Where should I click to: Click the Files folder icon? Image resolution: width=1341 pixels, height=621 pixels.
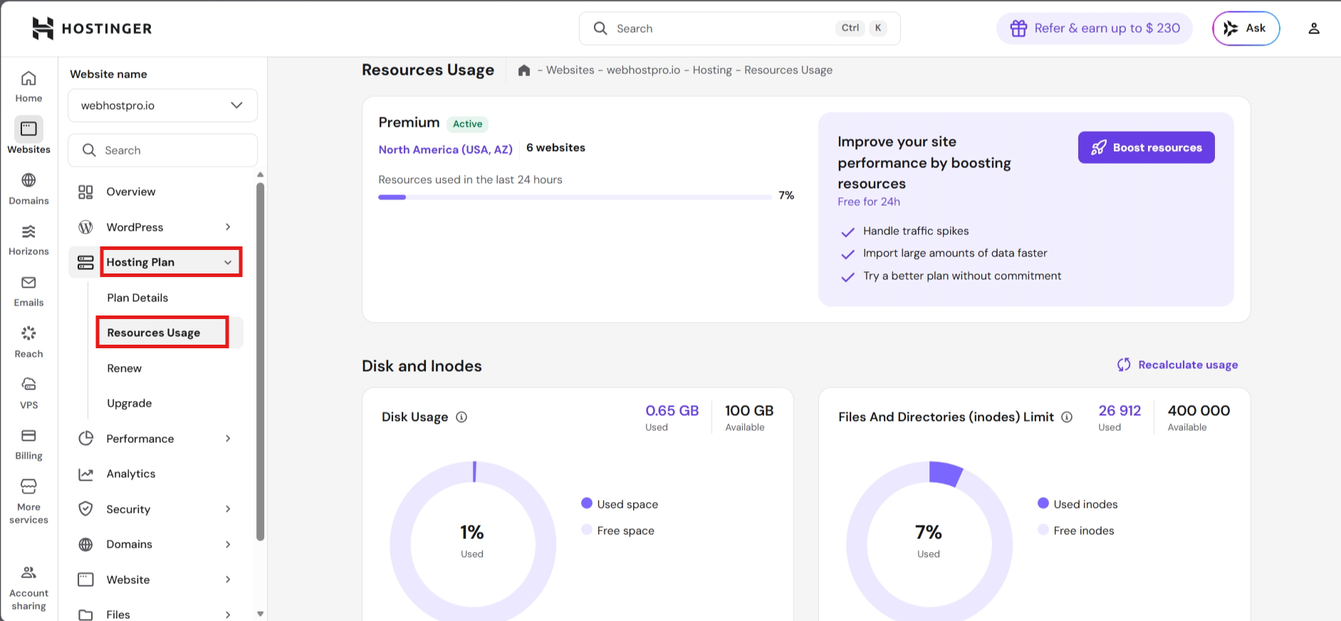[x=85, y=615]
